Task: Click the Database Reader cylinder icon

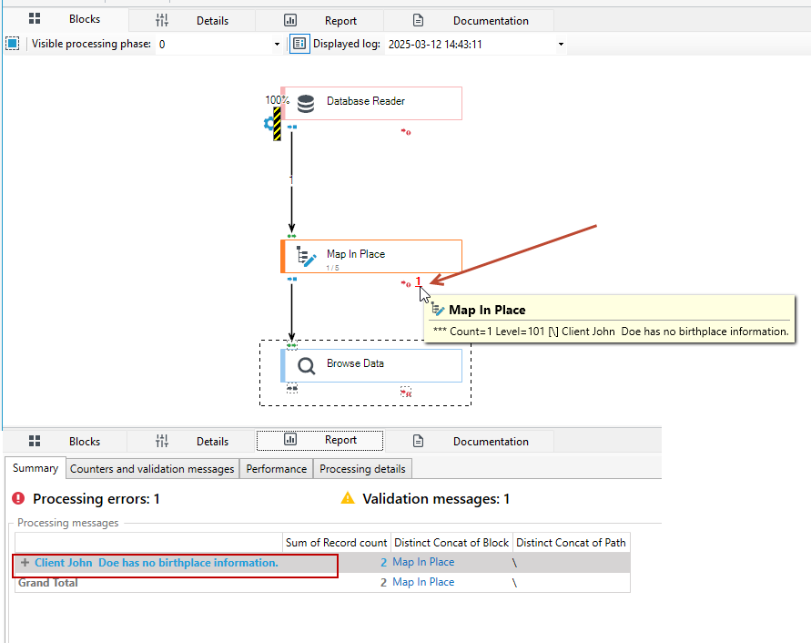Action: pyautogui.click(x=306, y=104)
